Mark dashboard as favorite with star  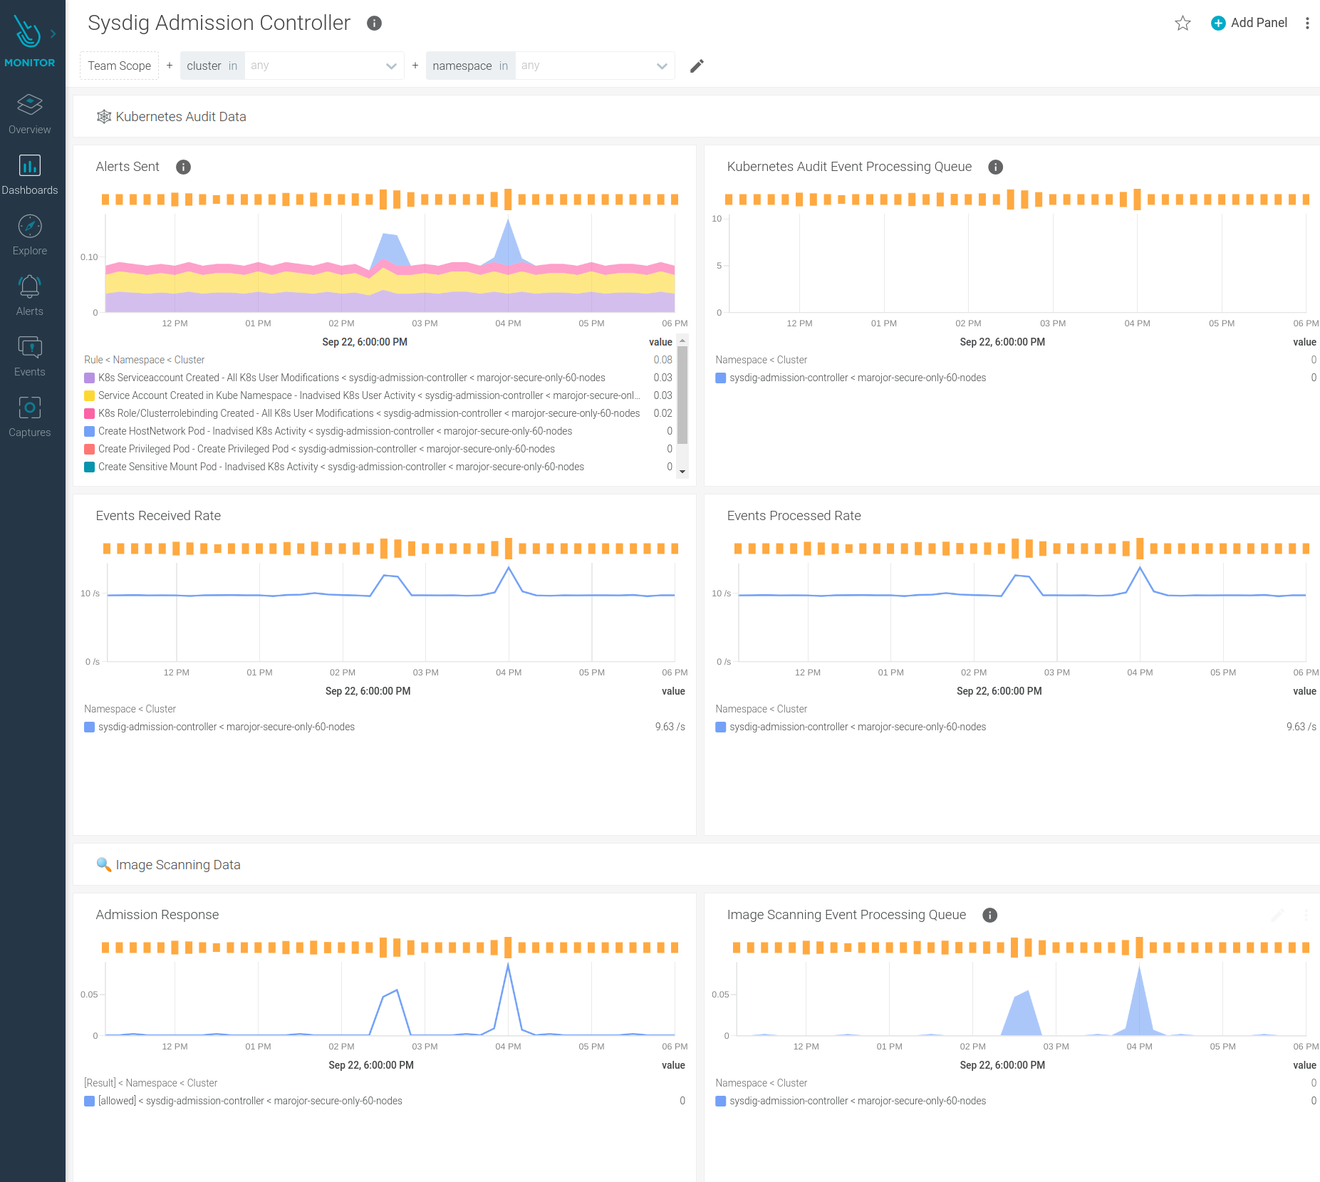coord(1183,24)
